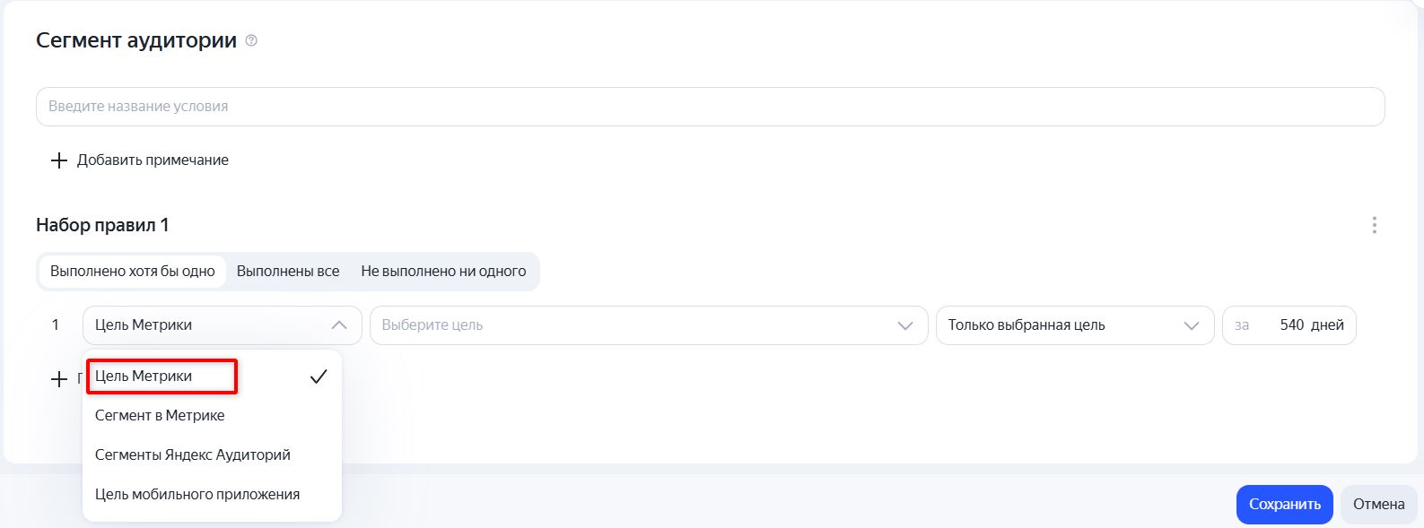Switch to Не выполнено ни одного condition

coord(443,272)
